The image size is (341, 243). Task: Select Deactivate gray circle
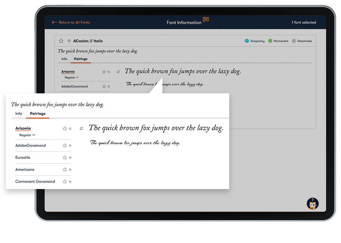click(294, 41)
